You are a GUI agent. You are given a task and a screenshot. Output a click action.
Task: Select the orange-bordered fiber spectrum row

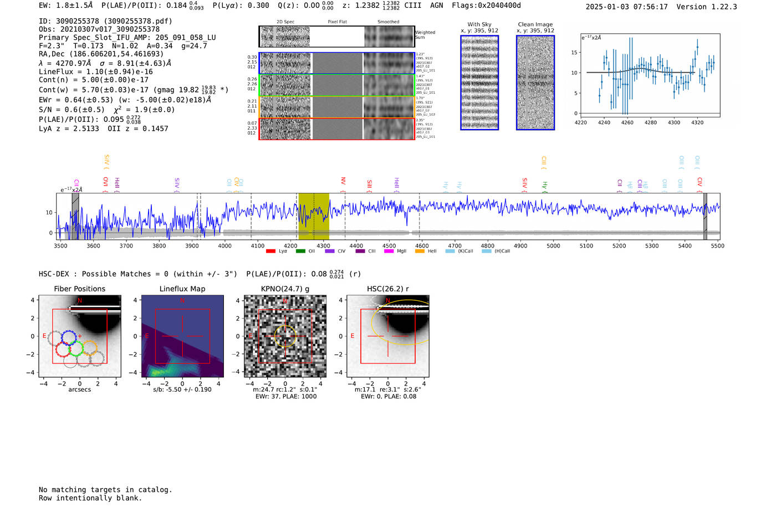click(337, 107)
